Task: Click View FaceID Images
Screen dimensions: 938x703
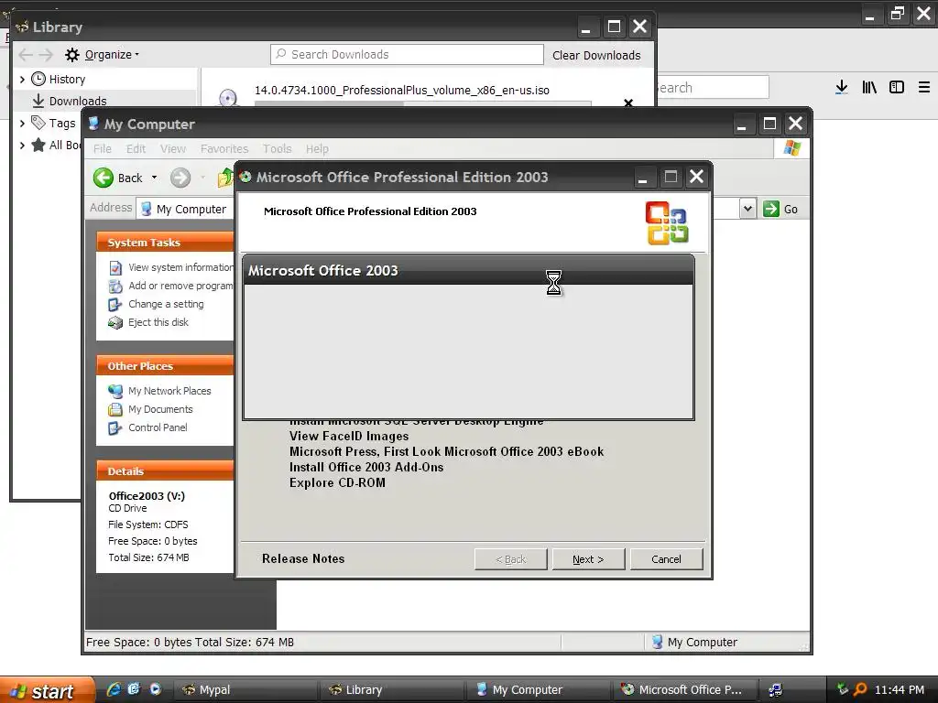Action: point(349,436)
